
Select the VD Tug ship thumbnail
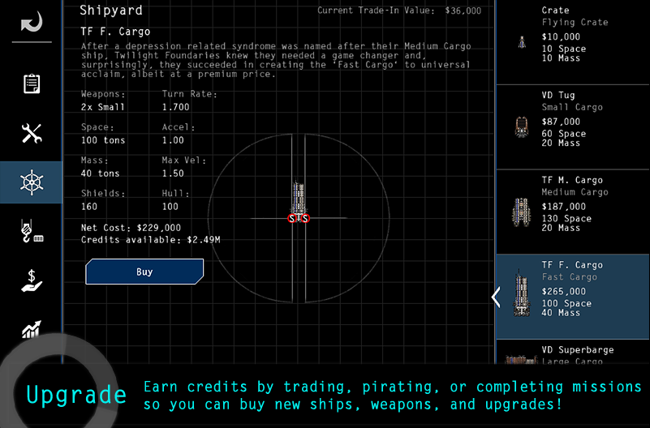(522, 126)
